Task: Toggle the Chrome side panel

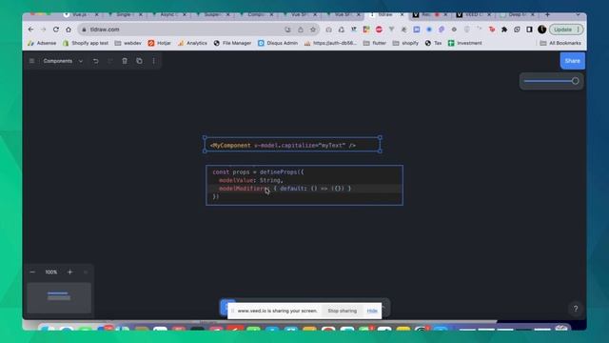Action: (x=529, y=30)
